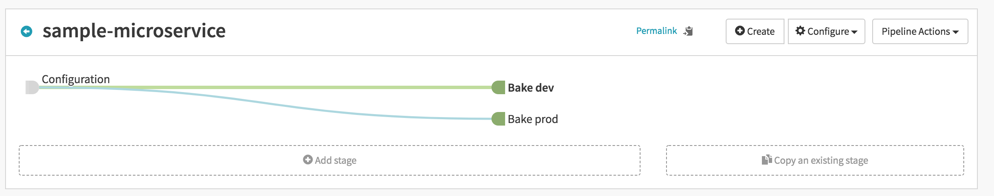994x196 pixels.
Task: Select the grey Configuration stage node
Action: coord(32,87)
